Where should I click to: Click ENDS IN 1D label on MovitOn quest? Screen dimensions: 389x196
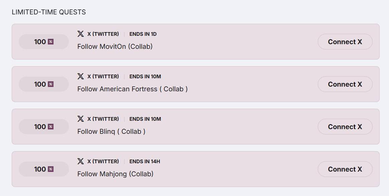point(143,34)
